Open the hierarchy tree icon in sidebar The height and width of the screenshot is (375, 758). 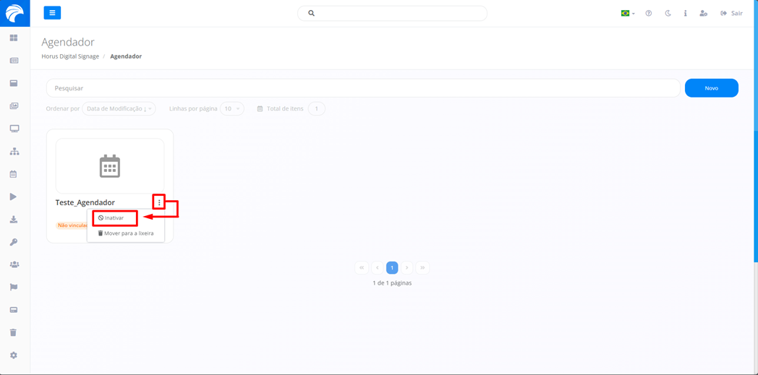(x=14, y=152)
